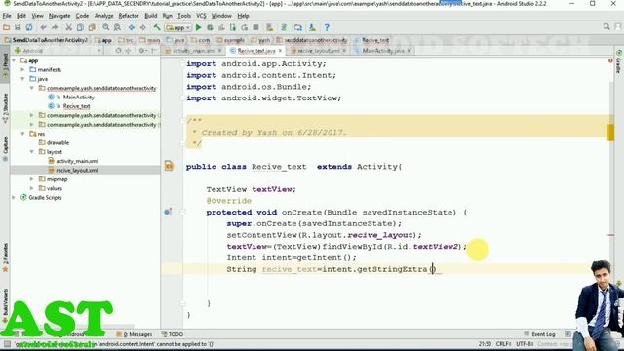Click the class gutter icon beside Recive_text
The image size is (624, 351).
[169, 166]
